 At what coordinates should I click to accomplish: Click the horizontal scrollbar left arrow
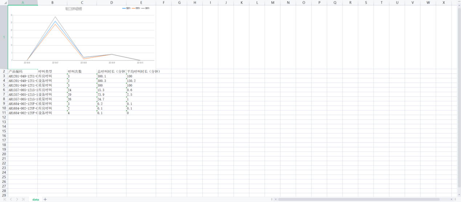[276, 199]
